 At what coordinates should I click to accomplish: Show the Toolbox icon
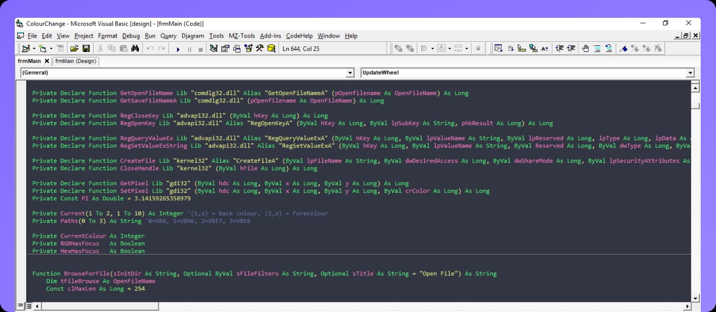coord(260,48)
